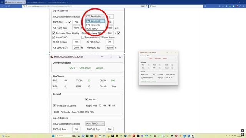This screenshot has height=138, width=246.
Task: Click the Alt TLOD Base field showing 1000
Action: pos(76,28)
